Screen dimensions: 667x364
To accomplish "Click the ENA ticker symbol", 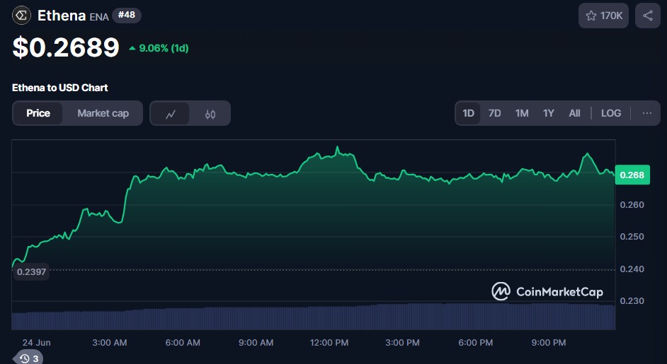I will [99, 17].
